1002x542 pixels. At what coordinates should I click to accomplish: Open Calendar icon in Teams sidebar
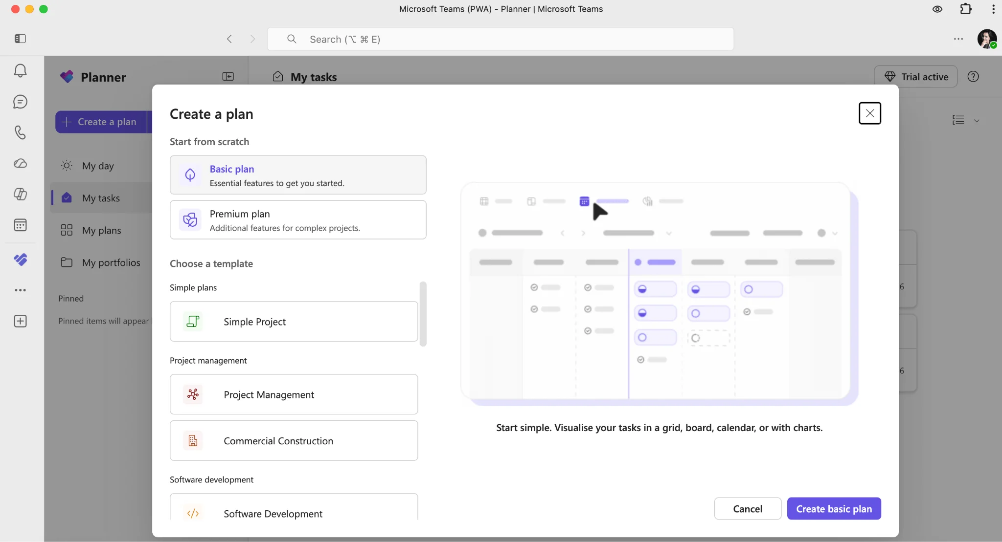20,225
